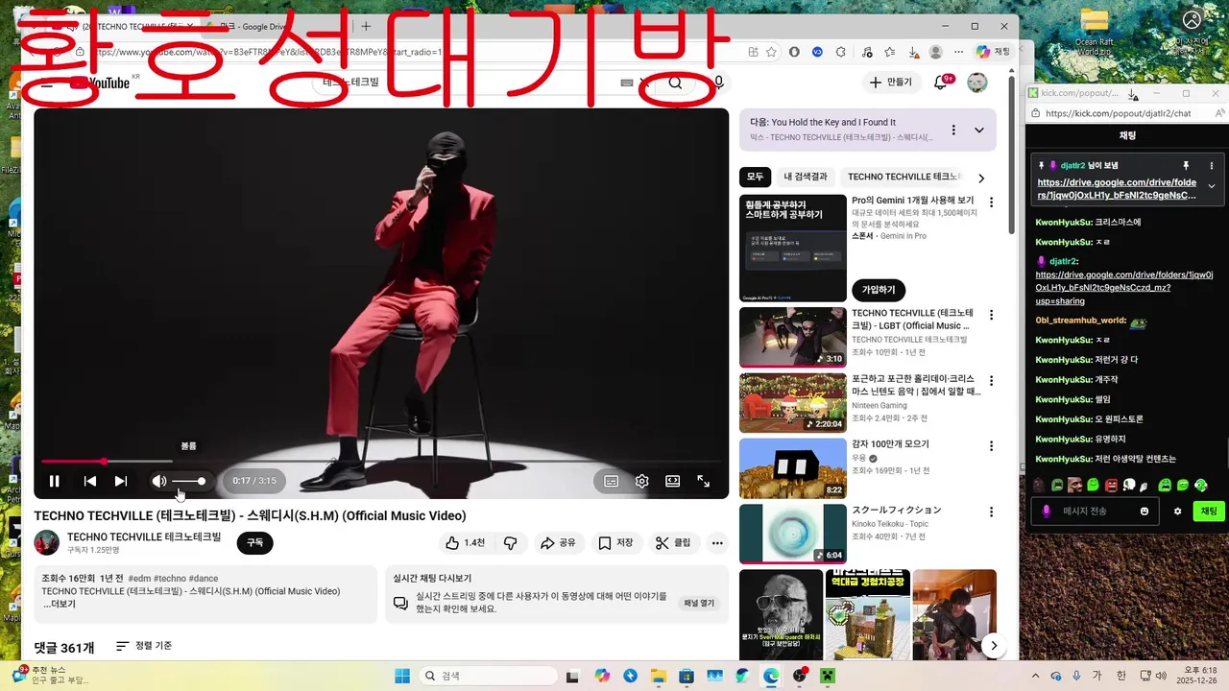Screen dimensions: 1229x691
Task: Enter fullscreen mode on video
Action: [704, 481]
